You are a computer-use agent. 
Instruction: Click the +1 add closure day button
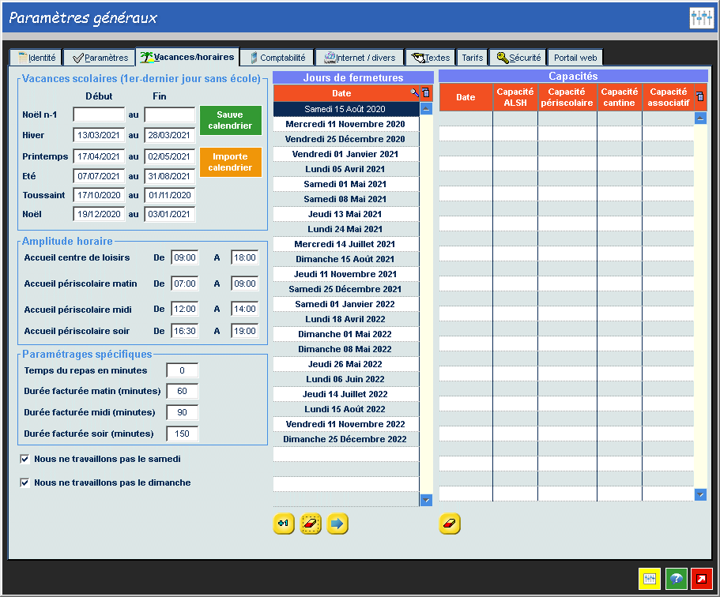[284, 524]
